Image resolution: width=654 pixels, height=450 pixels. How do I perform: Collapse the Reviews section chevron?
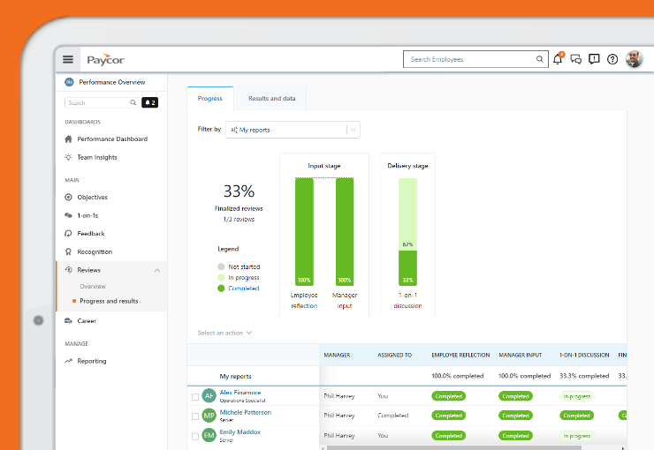click(x=157, y=270)
